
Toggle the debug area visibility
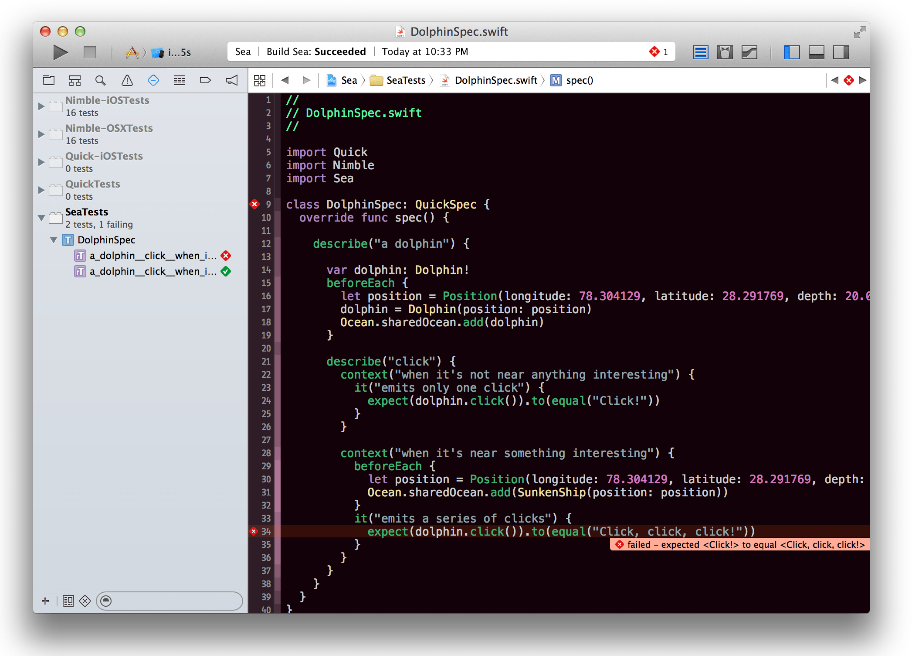click(816, 52)
